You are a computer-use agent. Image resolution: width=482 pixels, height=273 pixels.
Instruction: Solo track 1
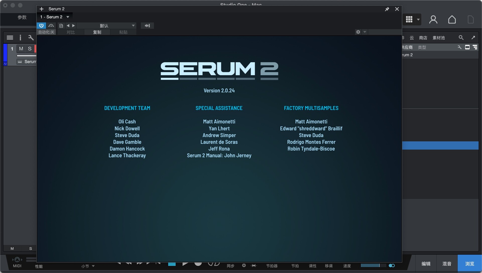(30, 49)
